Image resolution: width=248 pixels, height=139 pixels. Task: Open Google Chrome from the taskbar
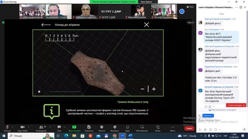coord(114,136)
